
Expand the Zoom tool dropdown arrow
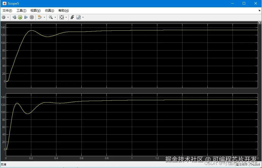click(x=55, y=17)
